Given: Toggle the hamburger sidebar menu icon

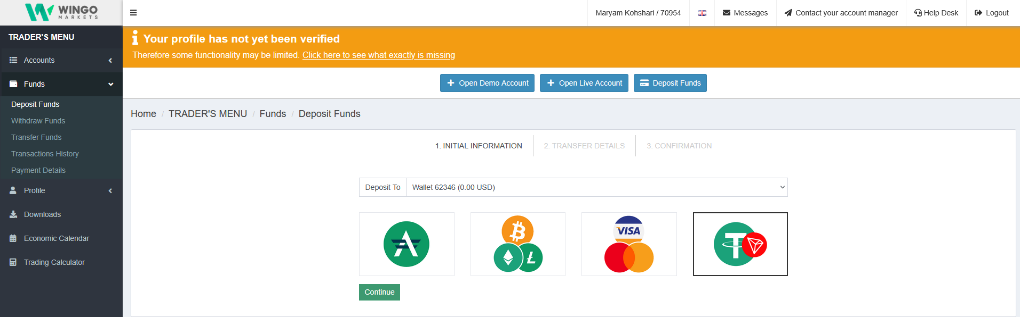Looking at the screenshot, I should pos(133,13).
